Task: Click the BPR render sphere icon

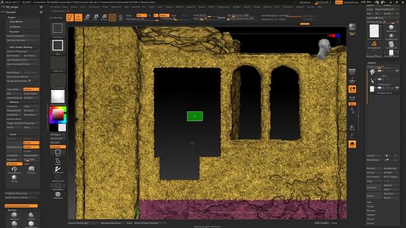Action: tap(352, 27)
